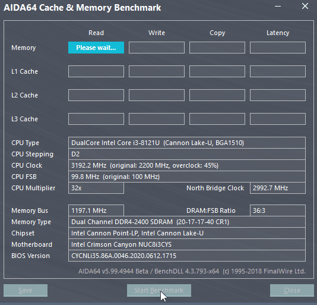Click the 'Copy' column header
317x305 pixels.
pyautogui.click(x=217, y=33)
